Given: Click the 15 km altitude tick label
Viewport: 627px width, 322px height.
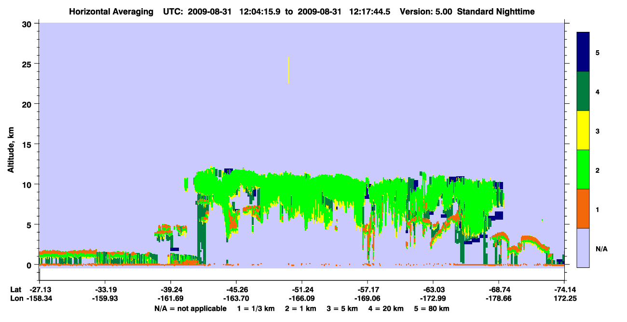Looking at the screenshot, I should [x=28, y=144].
